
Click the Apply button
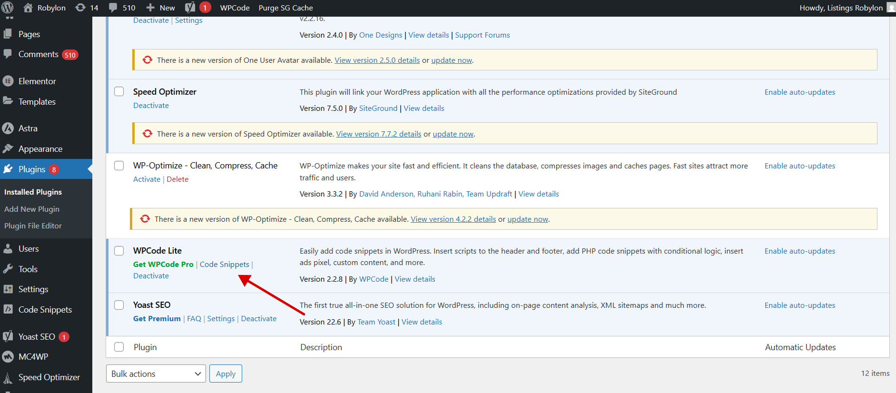[226, 373]
